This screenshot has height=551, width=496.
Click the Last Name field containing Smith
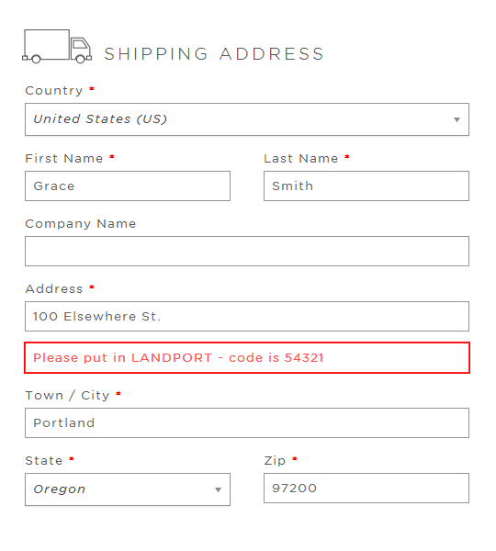tap(366, 186)
